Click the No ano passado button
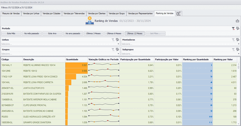This screenshot has height=126, width=241. coord(73,34)
